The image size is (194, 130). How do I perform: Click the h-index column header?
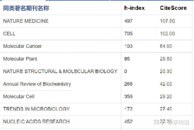click(134, 8)
